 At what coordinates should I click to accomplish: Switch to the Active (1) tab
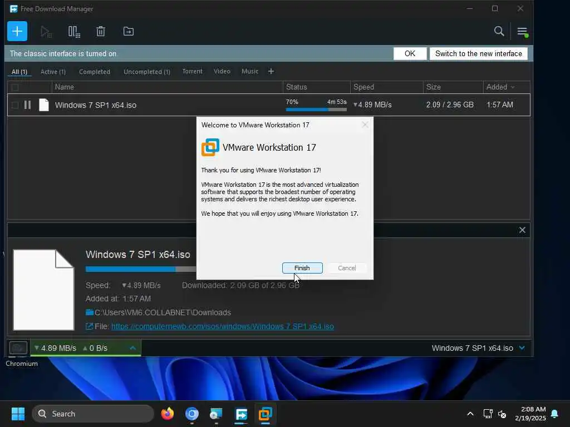tap(53, 72)
